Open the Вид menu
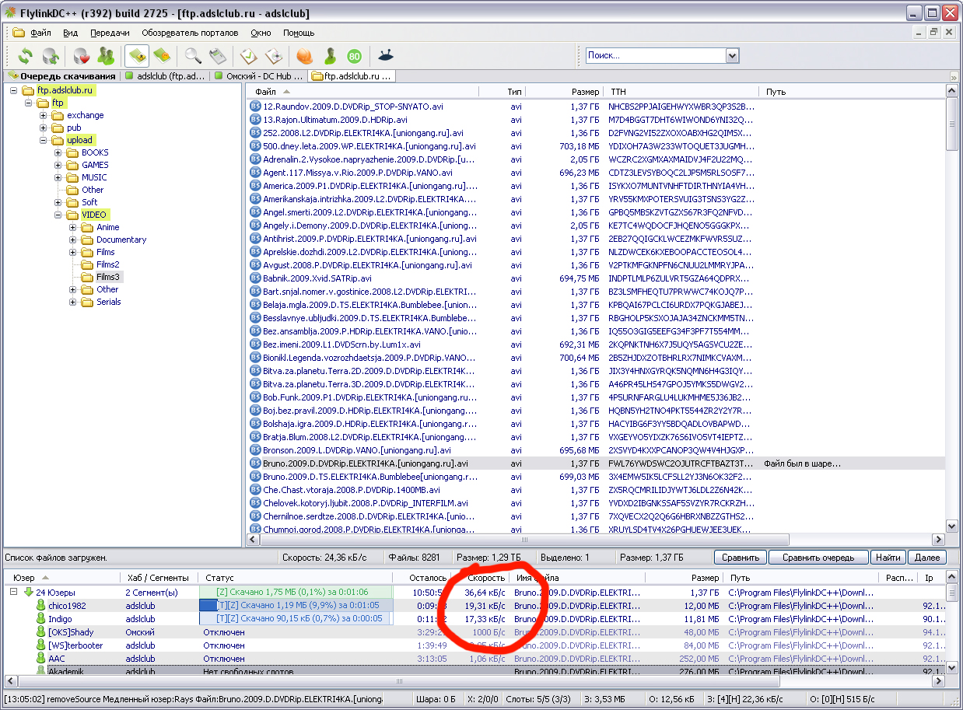Screen dimensions: 963x710 (70, 33)
